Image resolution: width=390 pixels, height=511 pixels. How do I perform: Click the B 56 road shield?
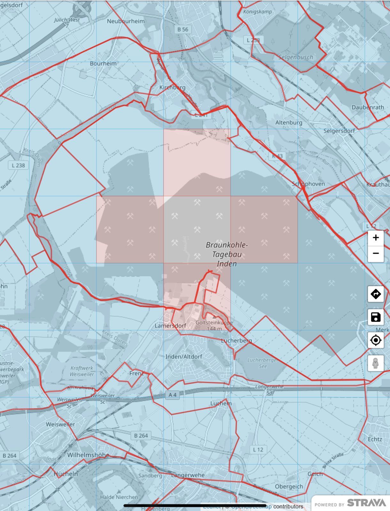(x=183, y=29)
